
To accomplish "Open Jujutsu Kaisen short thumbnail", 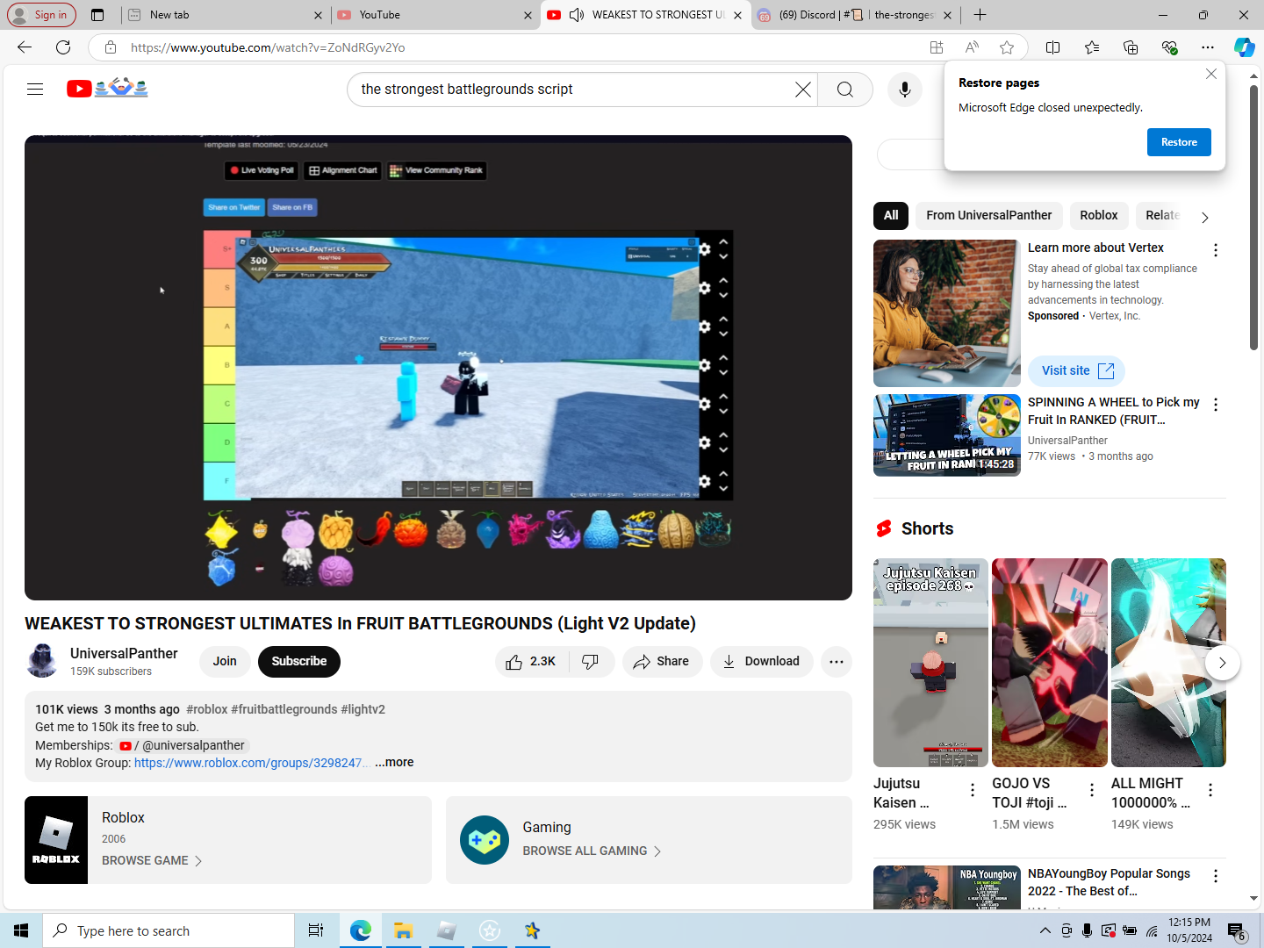I will pyautogui.click(x=930, y=663).
